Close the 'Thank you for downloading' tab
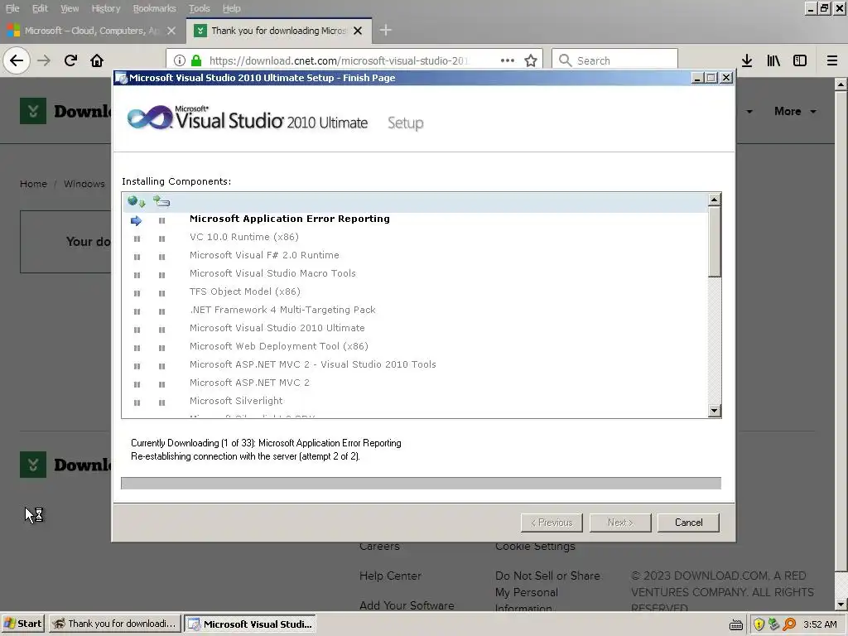 [358, 31]
